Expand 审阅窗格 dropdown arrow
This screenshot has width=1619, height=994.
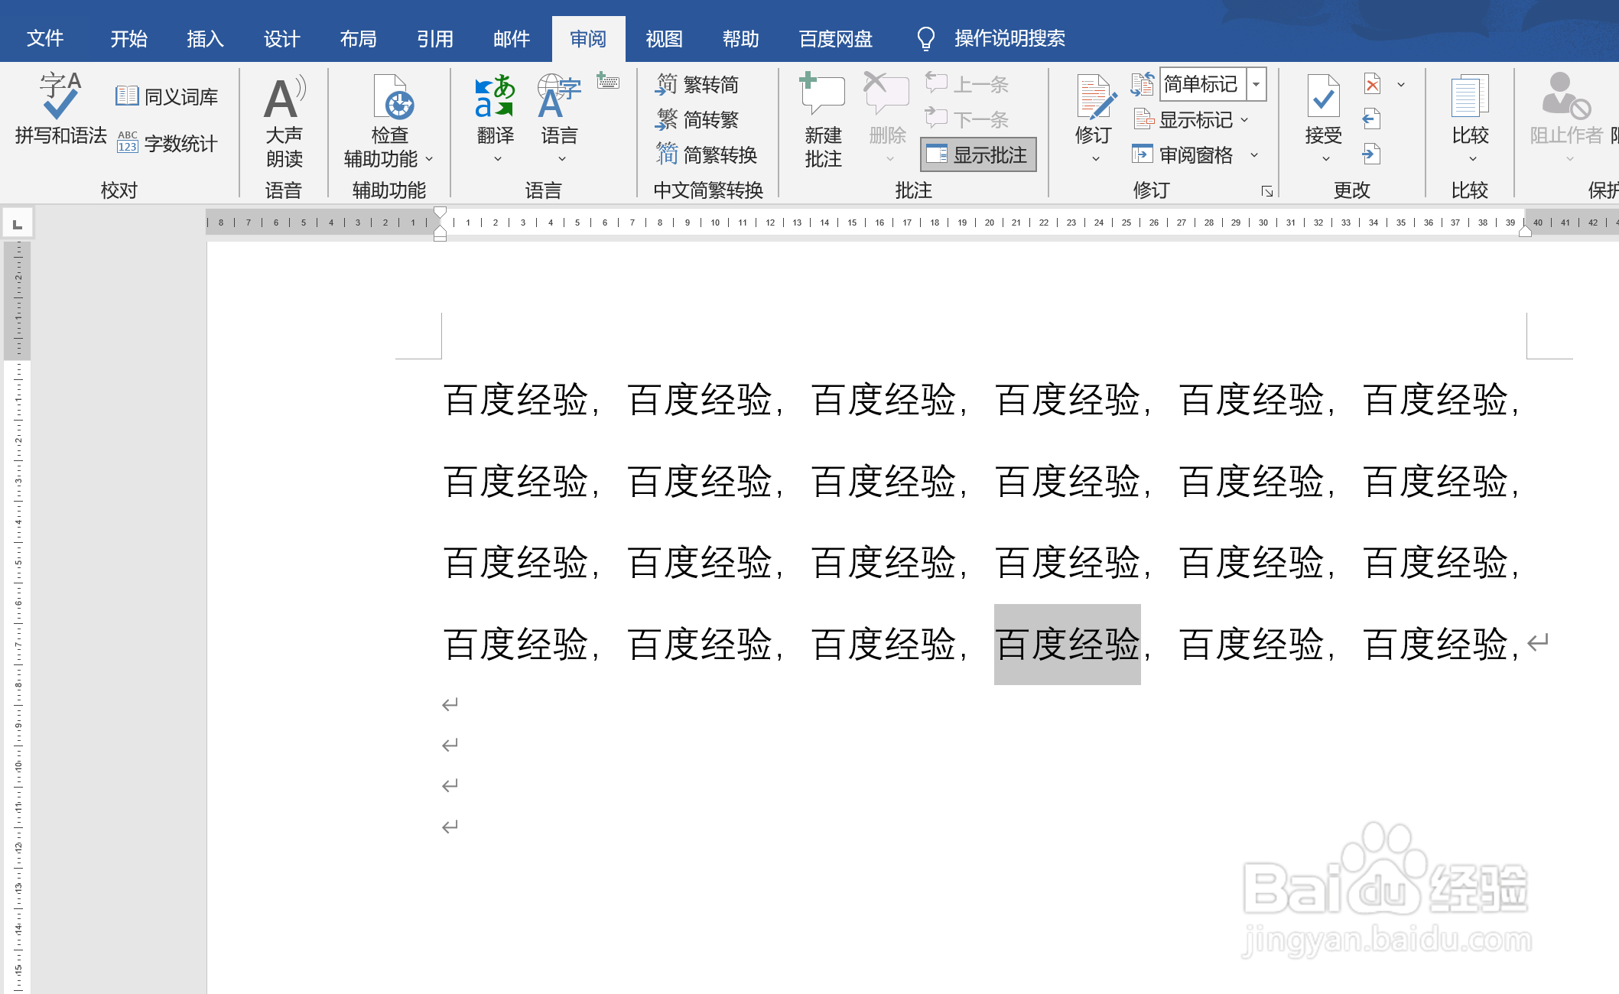[1254, 155]
